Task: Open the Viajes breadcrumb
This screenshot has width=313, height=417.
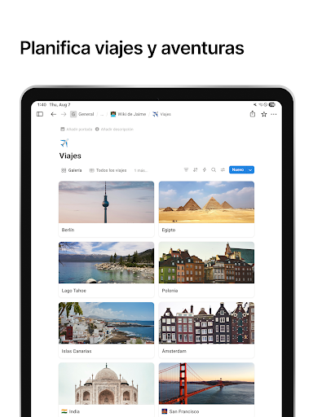Action: click(x=161, y=114)
